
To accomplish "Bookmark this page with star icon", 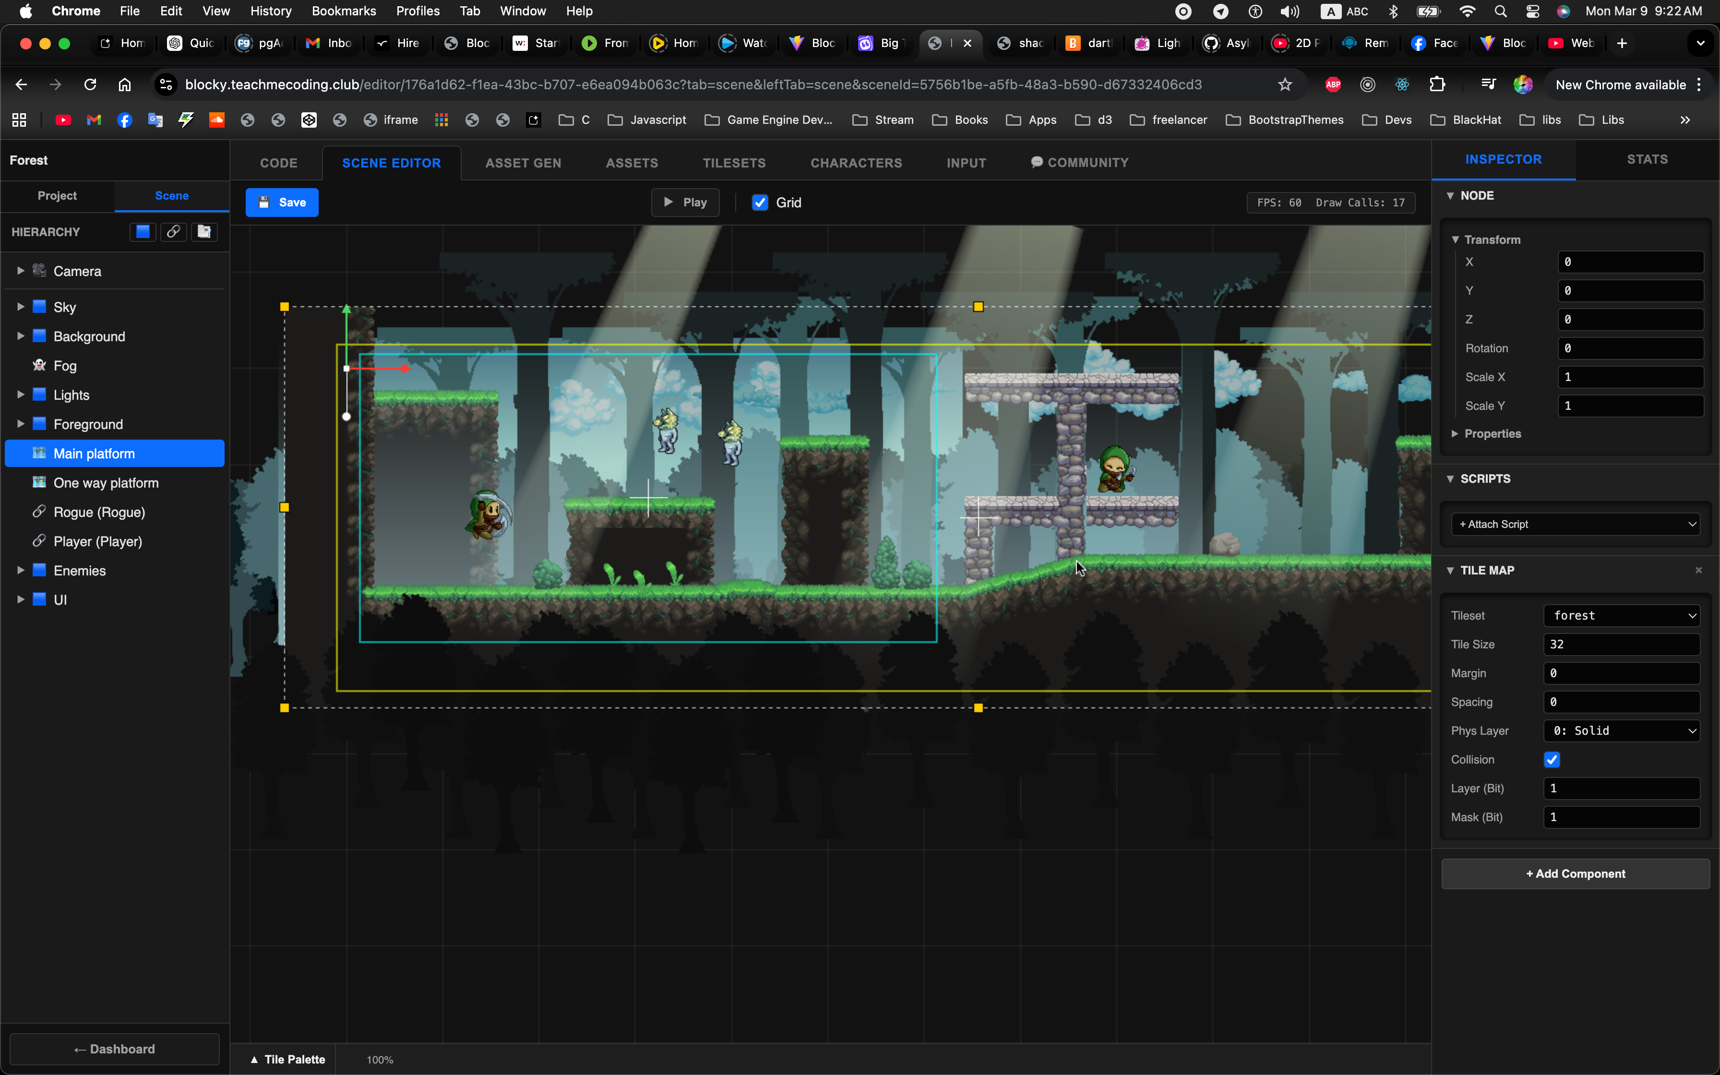I will click(x=1284, y=84).
